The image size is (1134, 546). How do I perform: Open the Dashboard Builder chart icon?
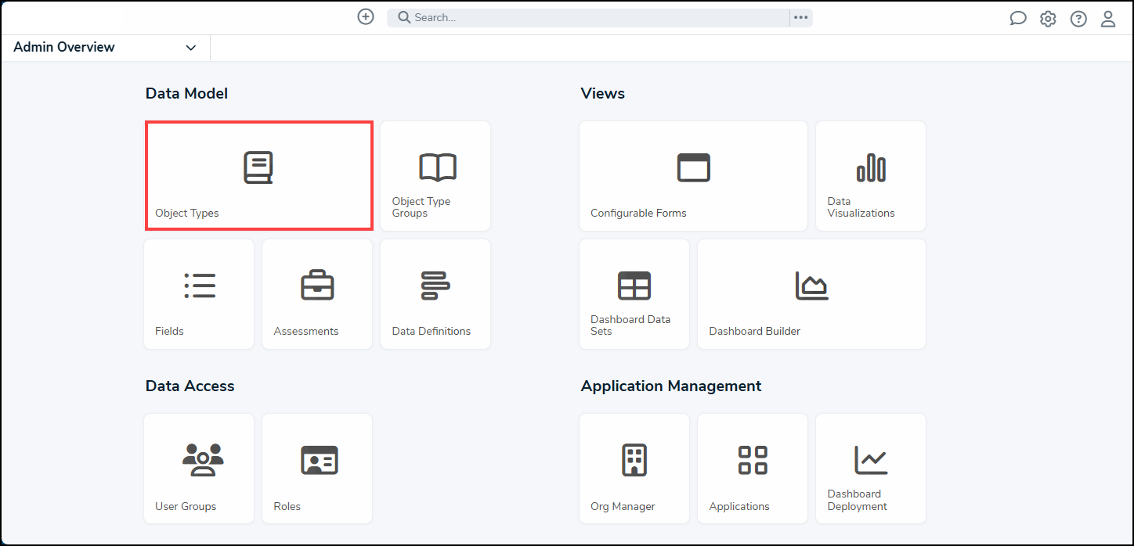(x=812, y=286)
